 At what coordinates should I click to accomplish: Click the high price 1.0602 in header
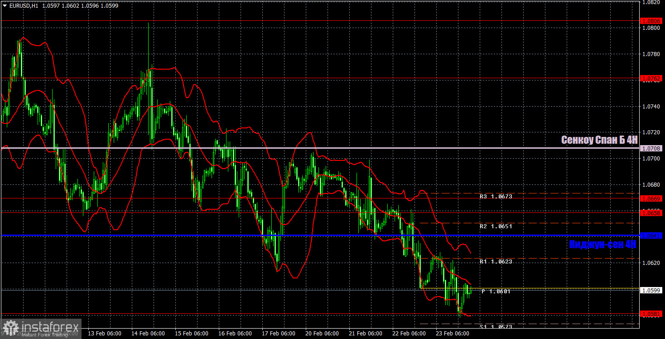click(71, 6)
